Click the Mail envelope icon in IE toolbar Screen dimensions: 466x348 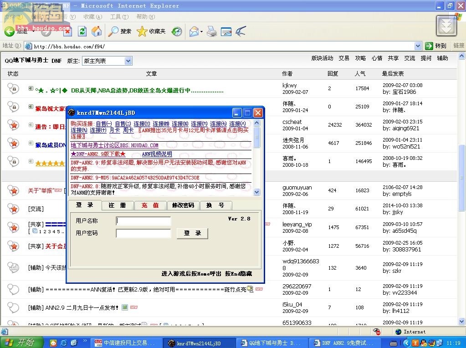point(194,31)
